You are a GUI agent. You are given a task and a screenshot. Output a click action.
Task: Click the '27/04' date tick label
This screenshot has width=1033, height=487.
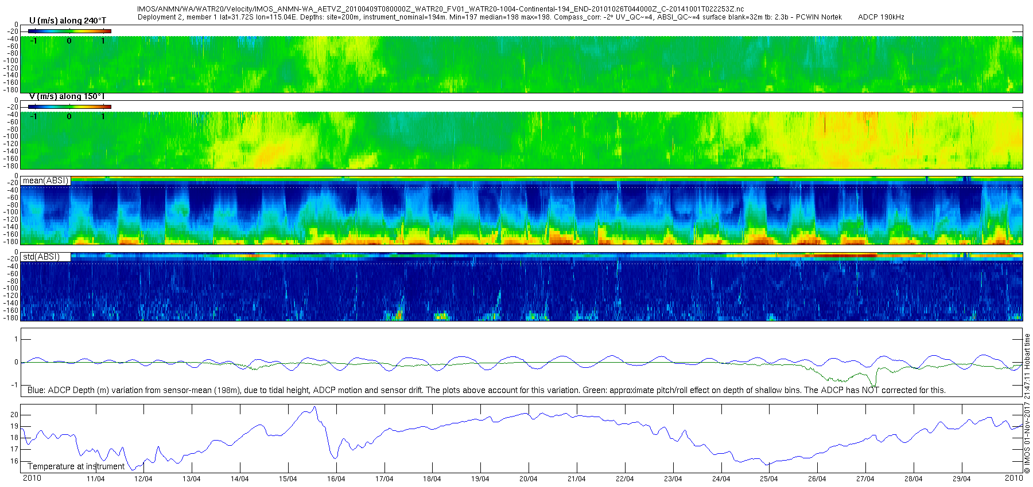pos(865,479)
